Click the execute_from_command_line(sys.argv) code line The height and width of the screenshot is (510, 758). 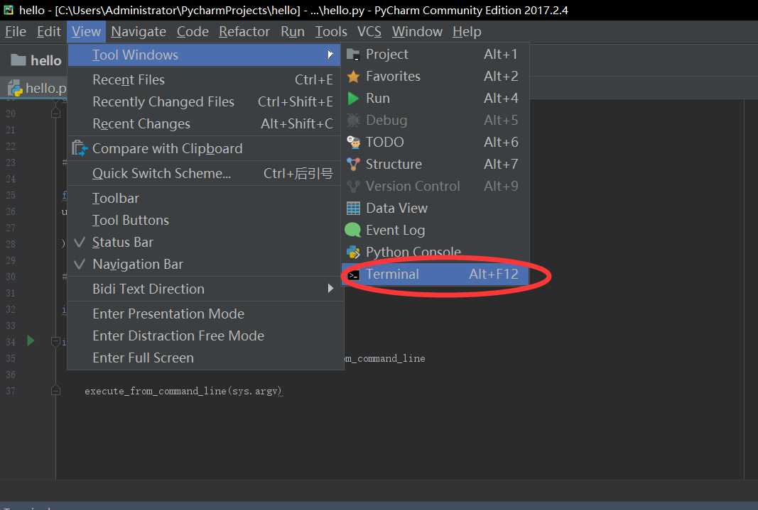pos(184,392)
